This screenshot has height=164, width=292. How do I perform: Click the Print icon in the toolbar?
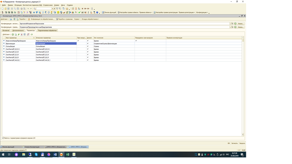[21, 9]
